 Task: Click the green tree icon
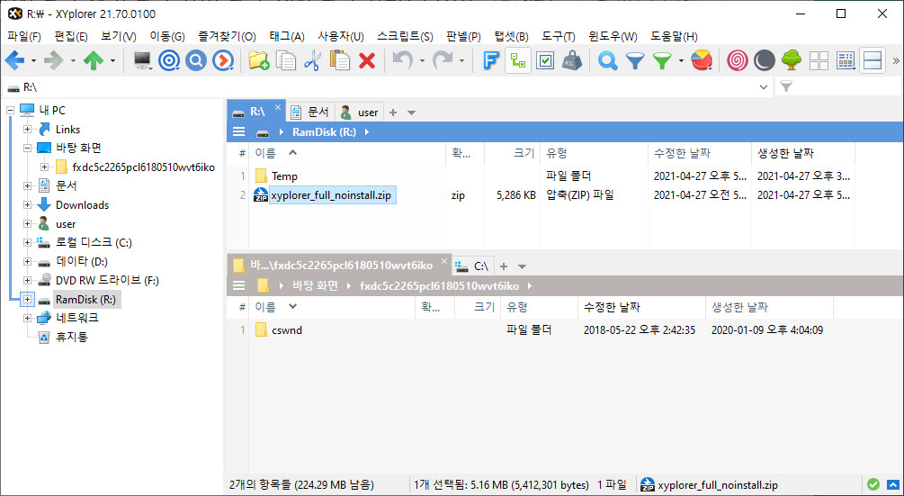tap(792, 60)
